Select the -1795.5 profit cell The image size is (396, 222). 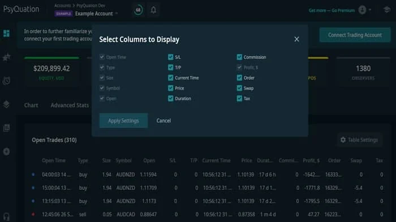[312, 201]
